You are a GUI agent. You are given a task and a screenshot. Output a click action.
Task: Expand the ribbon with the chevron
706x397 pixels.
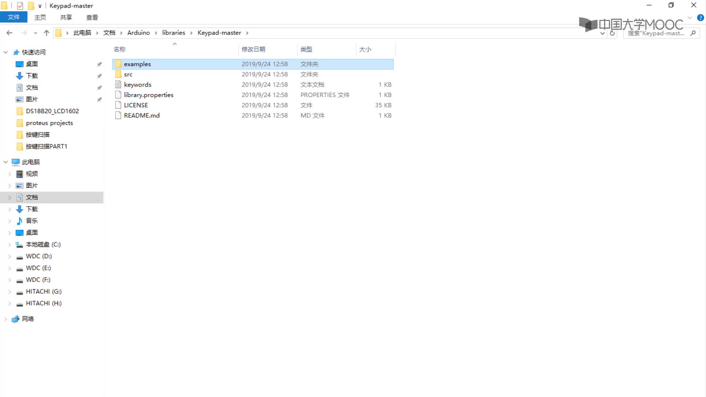(690, 18)
